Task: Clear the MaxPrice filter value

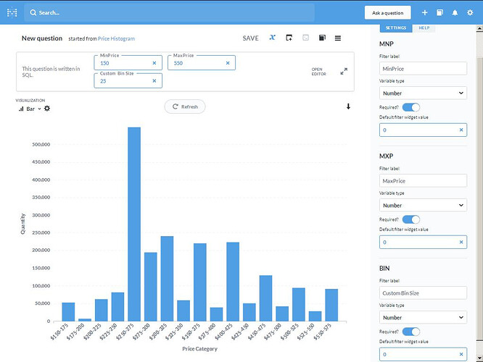Action: (228, 63)
